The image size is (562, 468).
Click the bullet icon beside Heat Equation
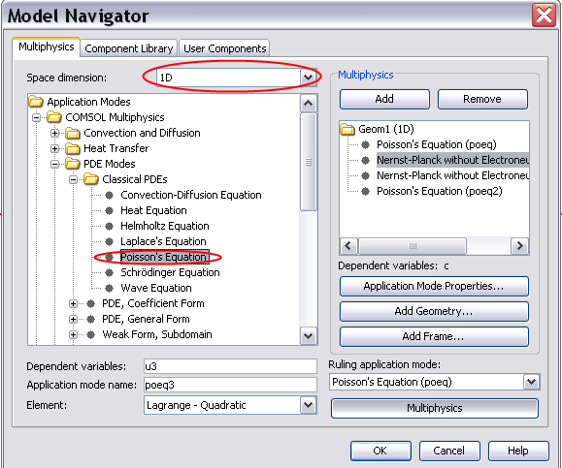click(x=110, y=210)
